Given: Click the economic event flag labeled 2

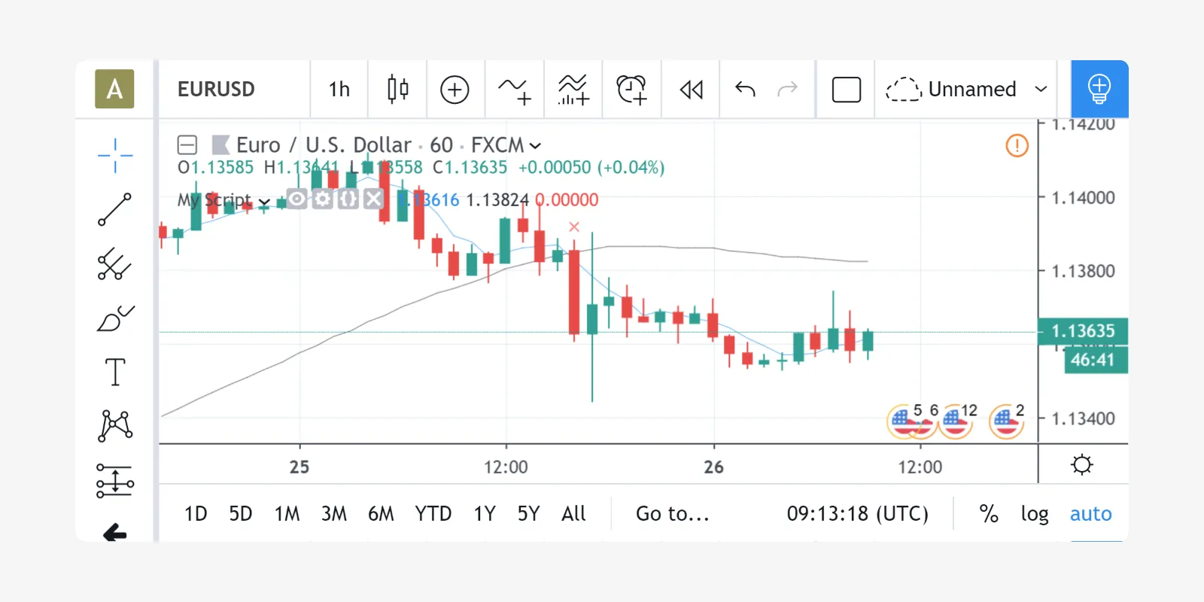Looking at the screenshot, I should click(x=1007, y=421).
